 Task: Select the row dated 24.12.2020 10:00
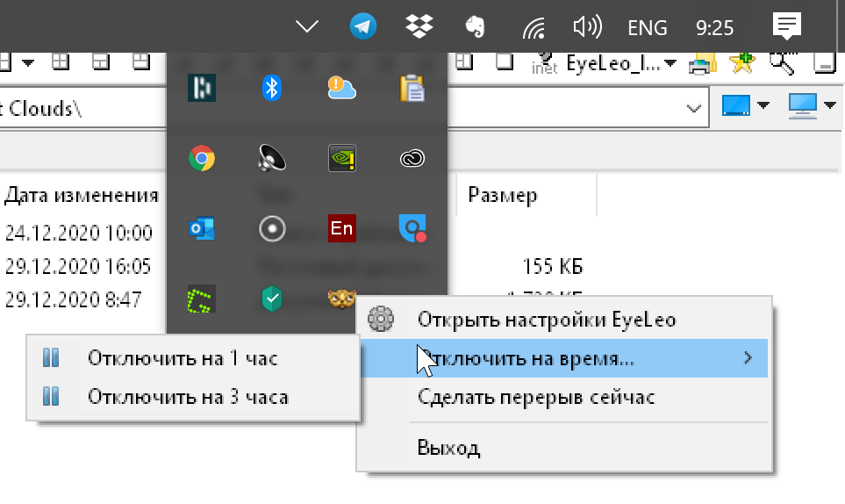[79, 233]
